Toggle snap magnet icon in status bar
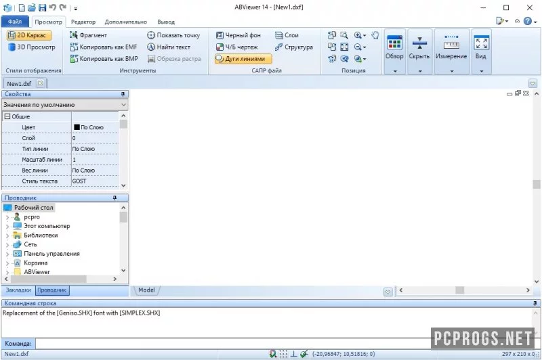The image size is (542, 360). [x=273, y=354]
